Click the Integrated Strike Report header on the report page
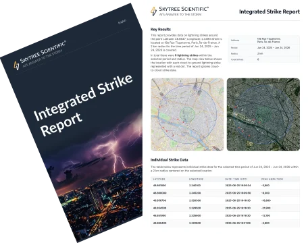308x243 pixels. (x=269, y=11)
